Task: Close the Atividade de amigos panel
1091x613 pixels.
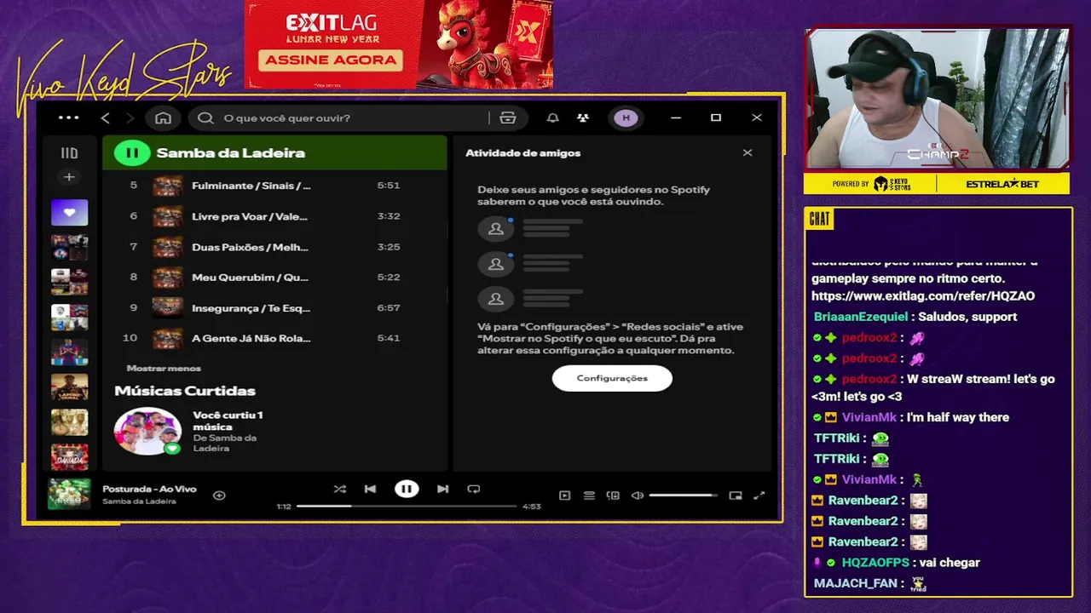Action: click(x=748, y=153)
